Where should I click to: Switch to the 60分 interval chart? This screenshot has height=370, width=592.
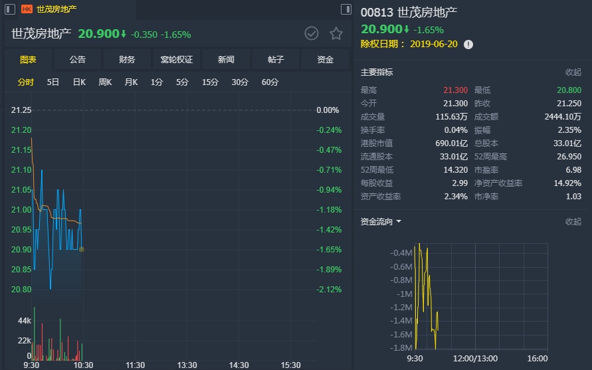click(270, 82)
